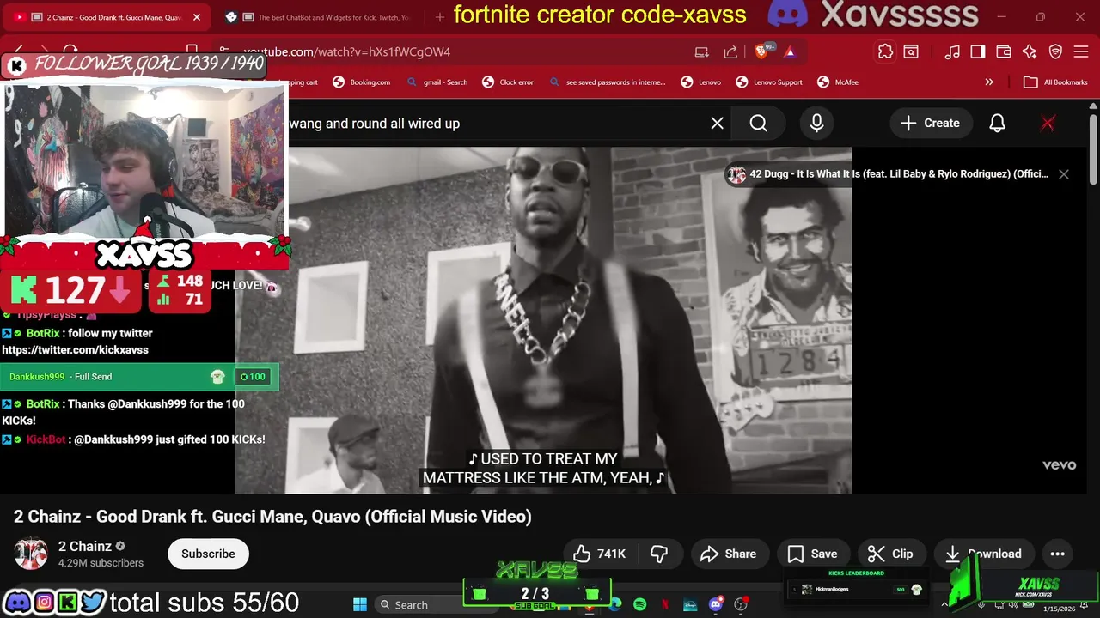Open the All Bookmarks folder

[1055, 82]
